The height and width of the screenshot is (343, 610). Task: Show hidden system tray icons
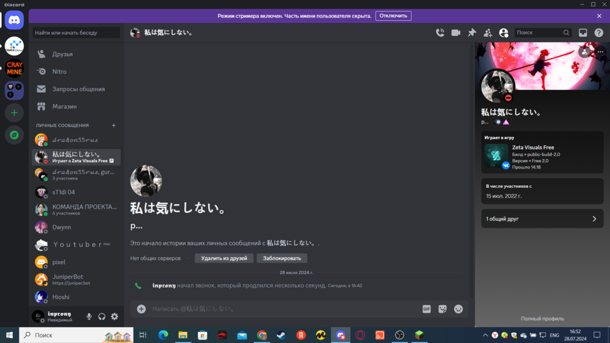[485, 335]
